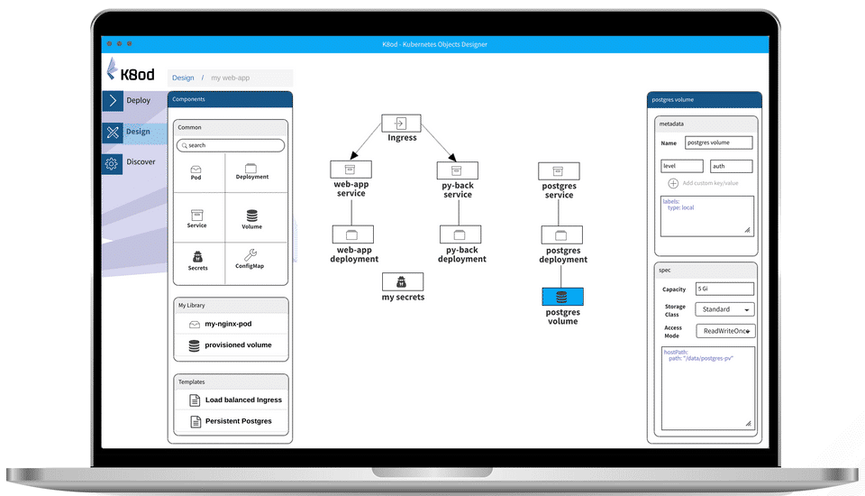Open the Discover gear icon
865x496 pixels.
[x=112, y=163]
